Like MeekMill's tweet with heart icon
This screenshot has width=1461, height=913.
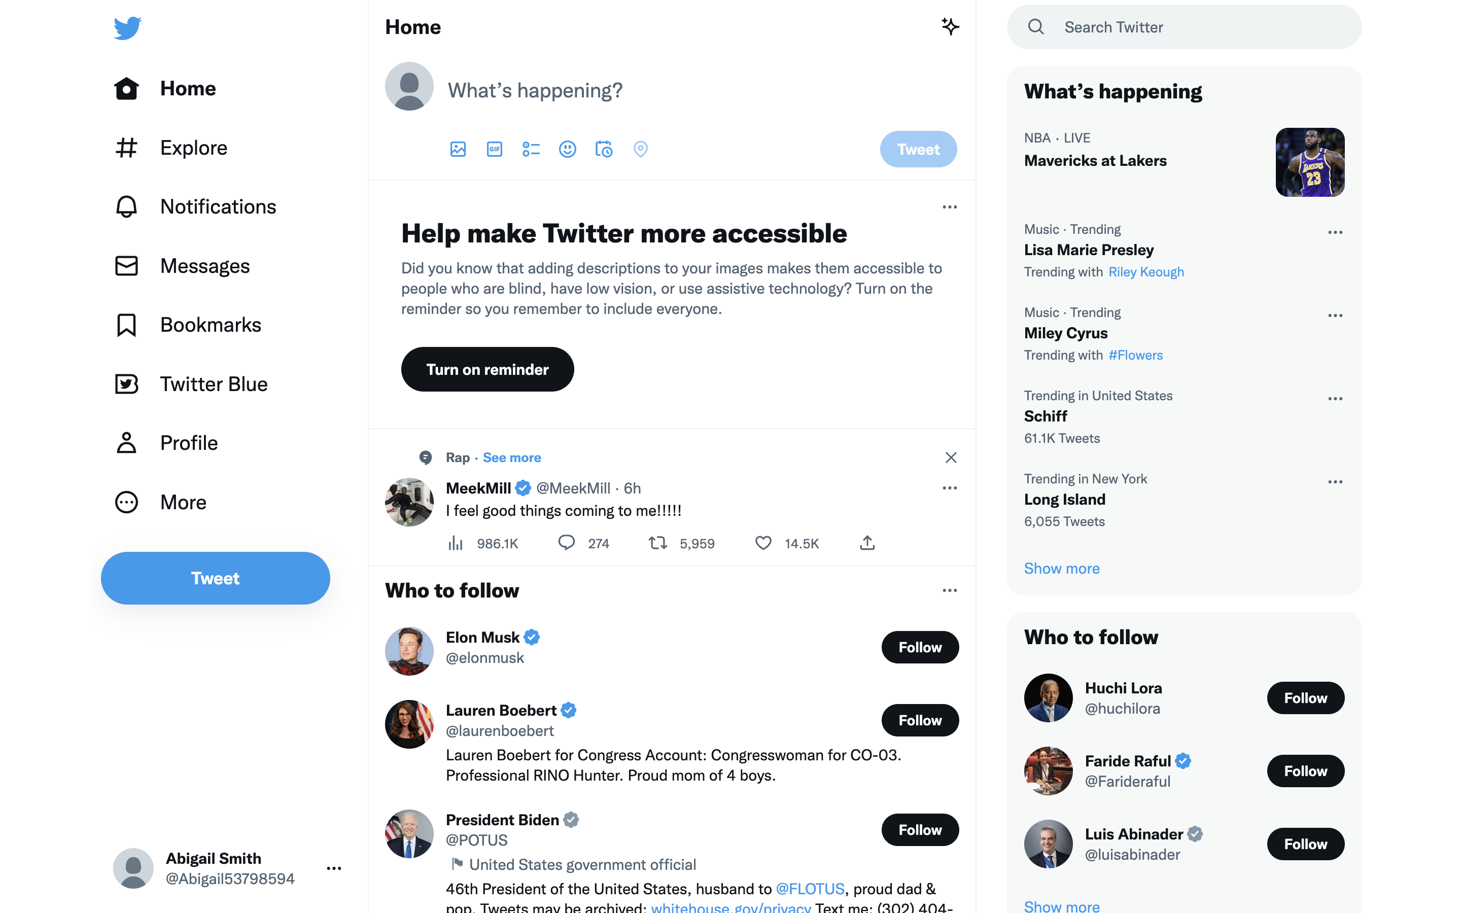(x=763, y=543)
